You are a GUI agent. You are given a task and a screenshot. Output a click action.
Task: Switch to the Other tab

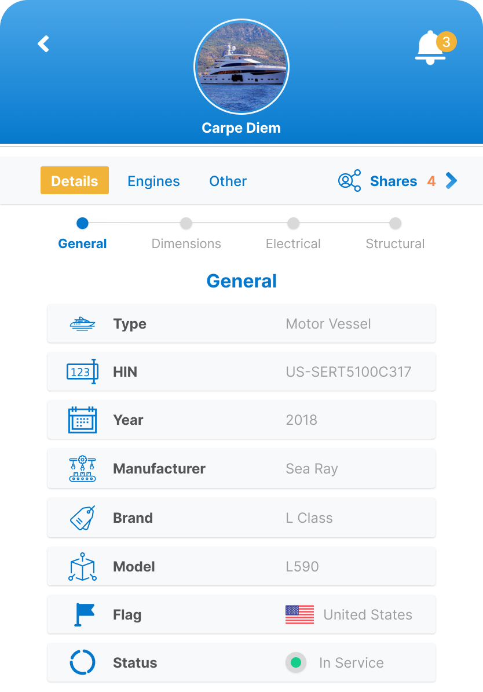(228, 181)
